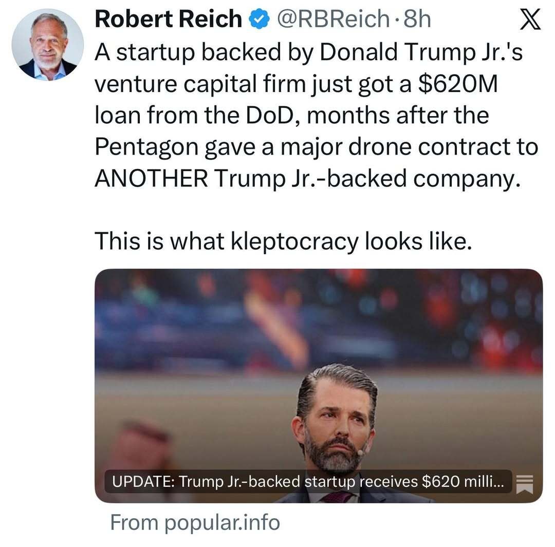Click the word ANOTHER in the post
The height and width of the screenshot is (547, 555).
[x=151, y=178]
